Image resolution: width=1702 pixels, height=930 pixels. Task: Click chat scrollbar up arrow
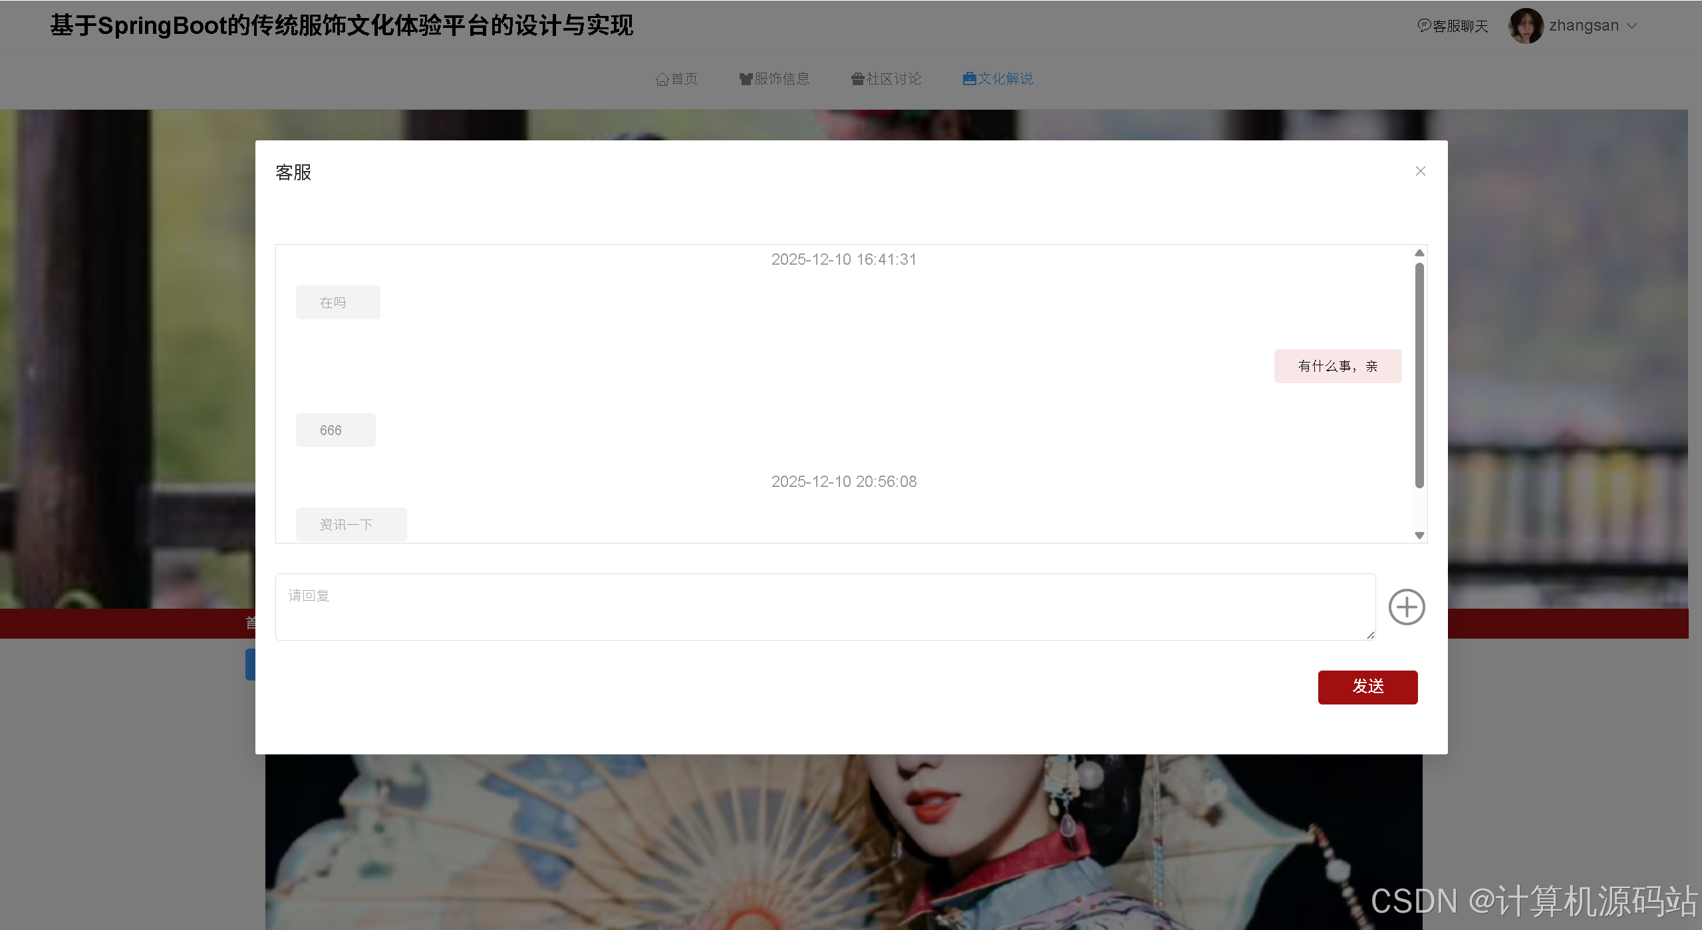click(x=1419, y=253)
